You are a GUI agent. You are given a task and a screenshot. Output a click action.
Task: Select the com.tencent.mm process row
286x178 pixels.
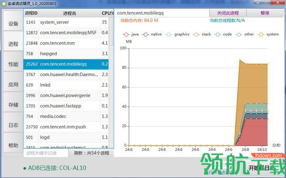pos(66,43)
